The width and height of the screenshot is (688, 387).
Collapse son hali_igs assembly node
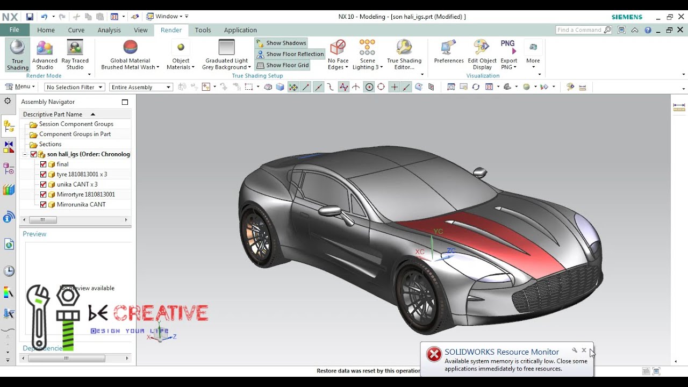(x=25, y=154)
